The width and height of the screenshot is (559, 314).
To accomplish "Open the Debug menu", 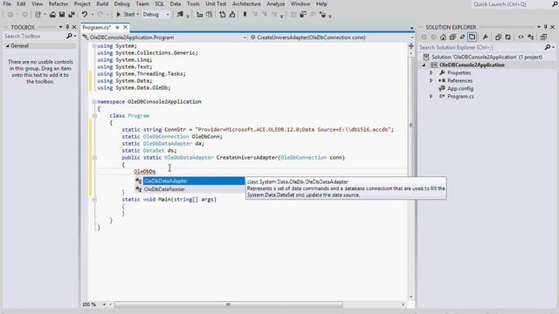I will [x=122, y=3].
